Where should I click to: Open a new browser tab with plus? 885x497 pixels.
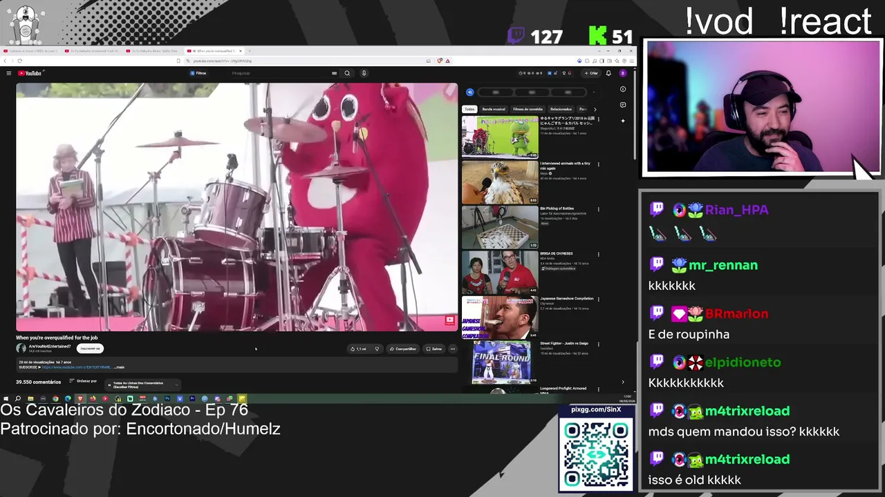click(x=250, y=51)
